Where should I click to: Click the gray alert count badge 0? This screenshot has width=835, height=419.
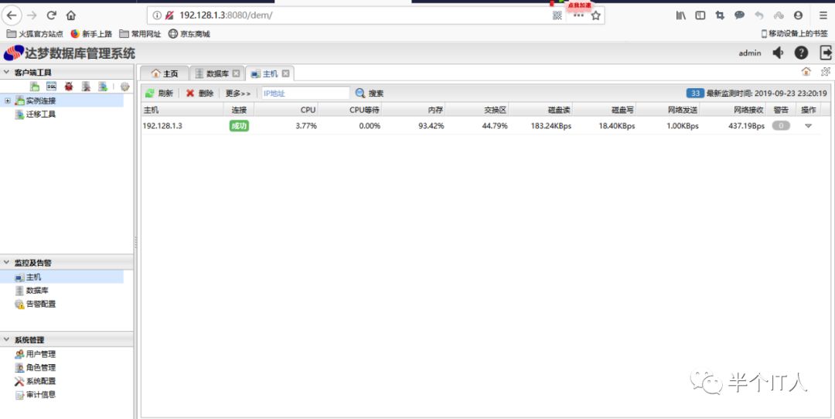coord(781,126)
